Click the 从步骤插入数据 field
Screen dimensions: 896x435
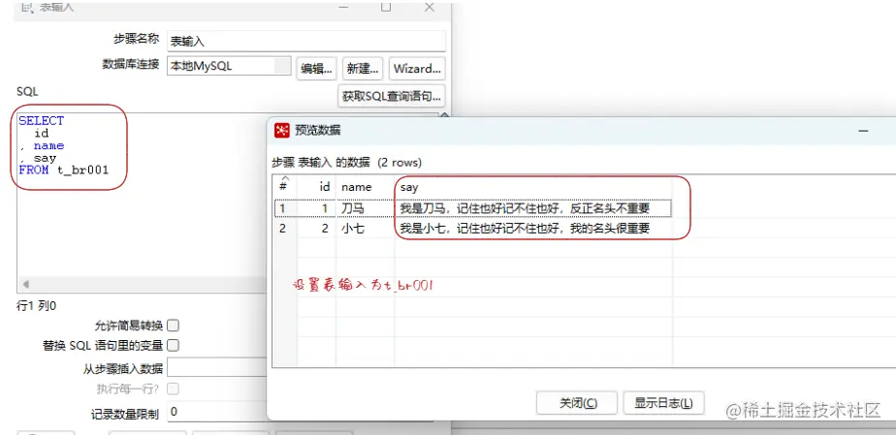217,368
